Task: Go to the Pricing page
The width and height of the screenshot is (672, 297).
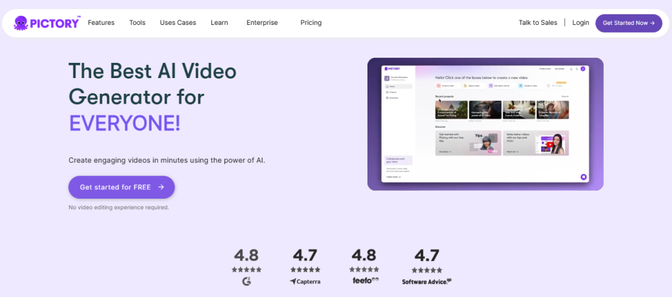Action: click(x=311, y=23)
